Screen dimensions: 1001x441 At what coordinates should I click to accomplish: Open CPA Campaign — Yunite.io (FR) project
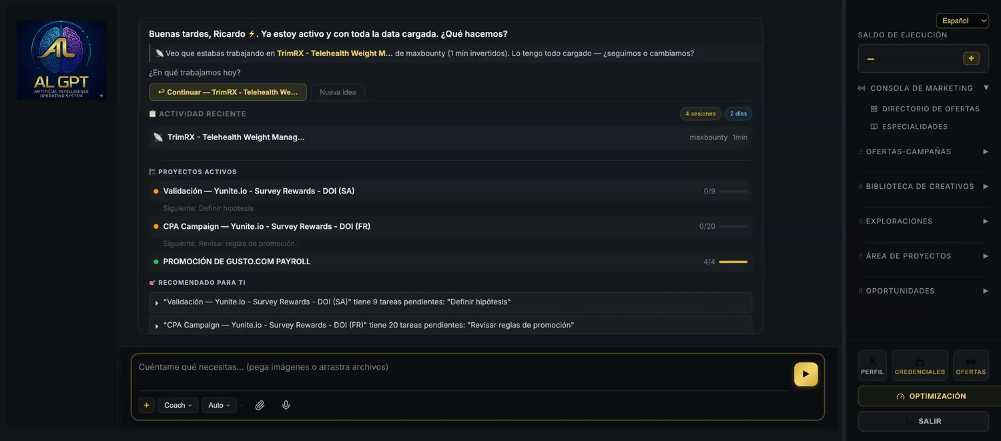pos(450,226)
